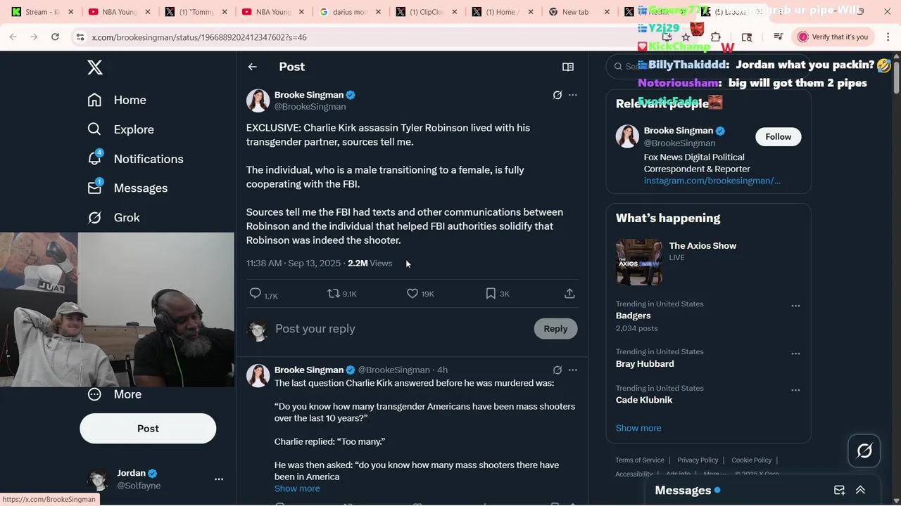Click the blue Post compose button
This screenshot has height=506, width=901.
coord(148,429)
